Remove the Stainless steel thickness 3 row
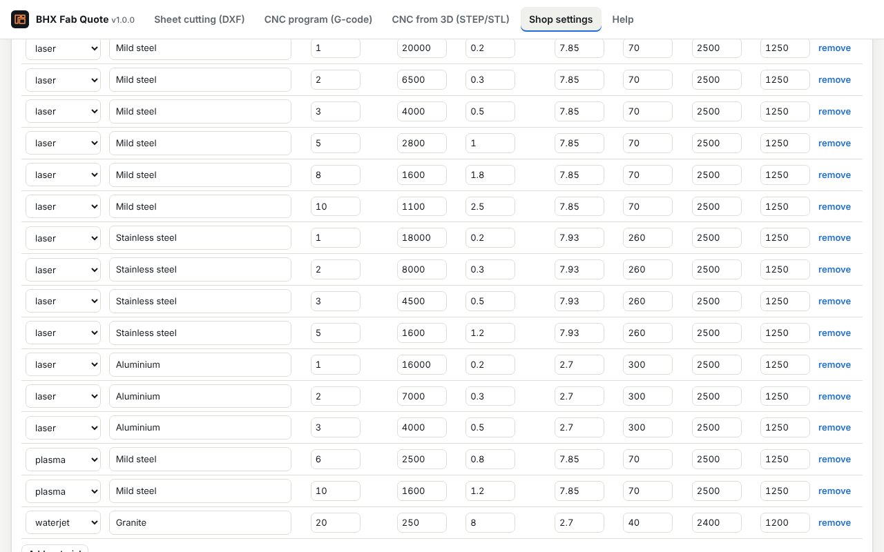884x552 pixels. [834, 301]
